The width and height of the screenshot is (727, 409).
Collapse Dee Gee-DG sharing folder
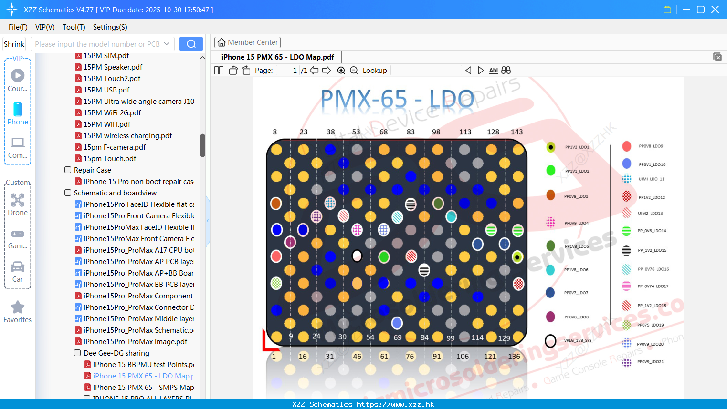click(x=77, y=353)
